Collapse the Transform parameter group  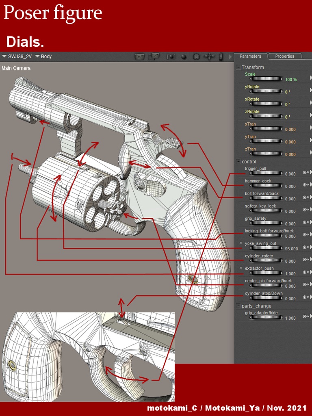(238, 67)
